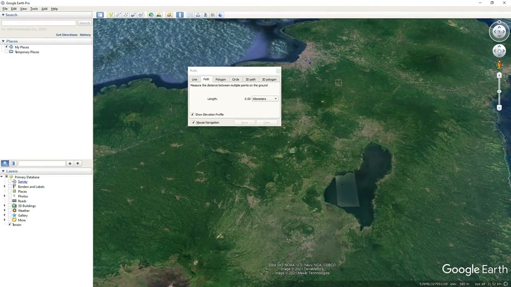Add a placemark with the pushpin icon

point(111,15)
